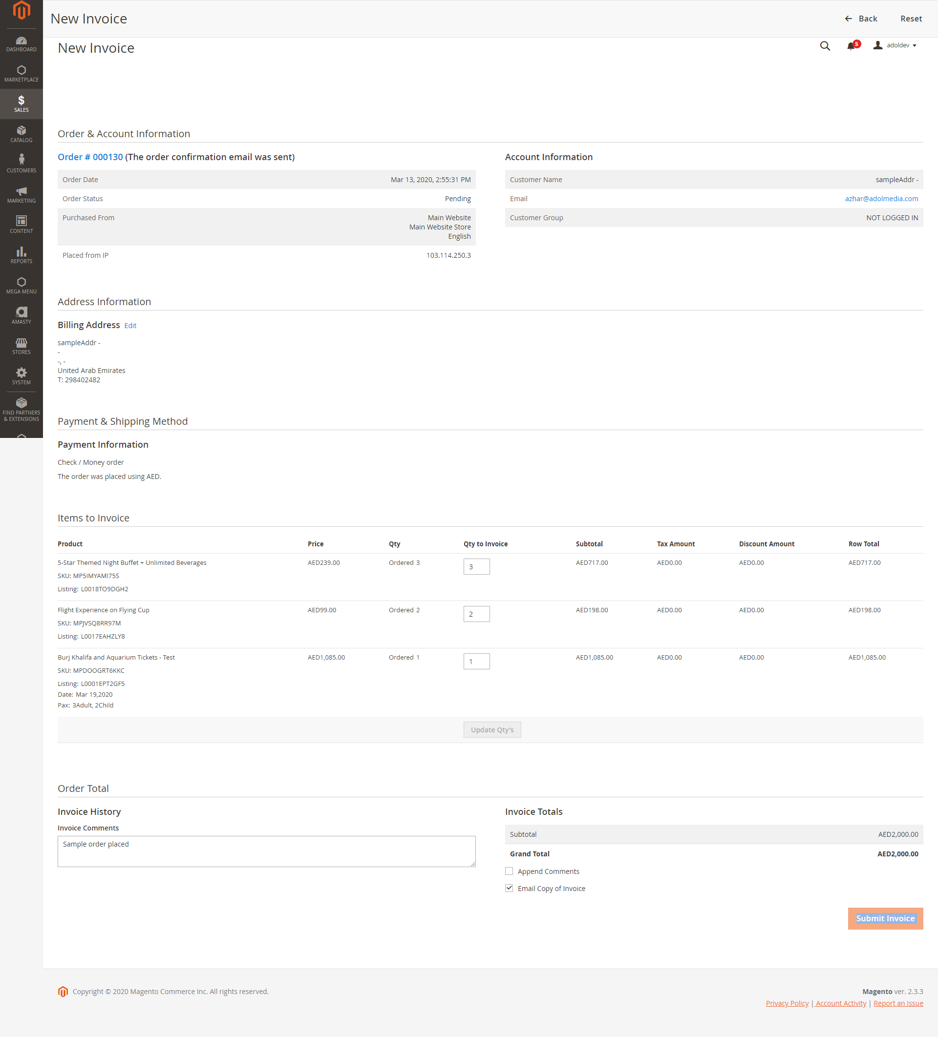
Task: Click the Reset button
Action: 911,19
